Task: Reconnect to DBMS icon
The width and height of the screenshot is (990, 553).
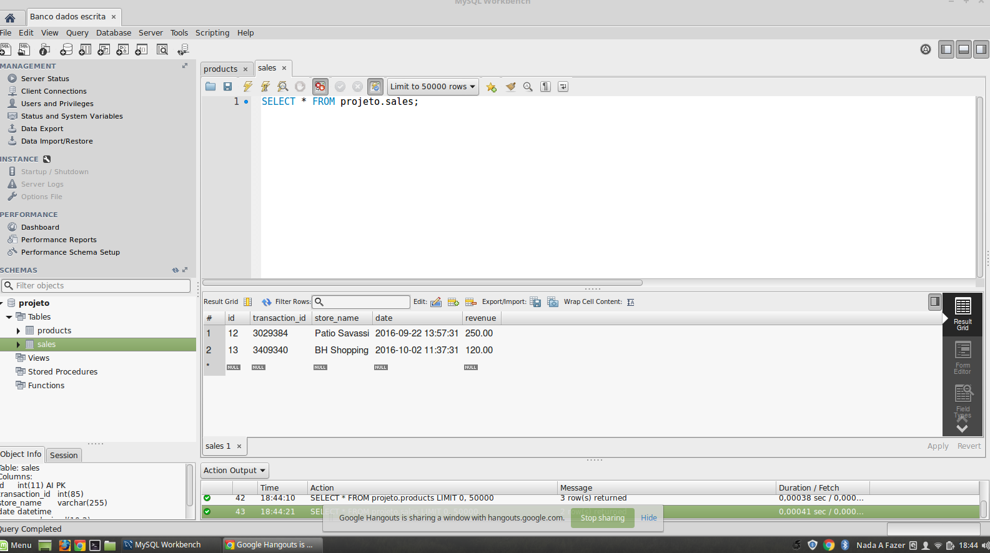Action: coord(183,49)
